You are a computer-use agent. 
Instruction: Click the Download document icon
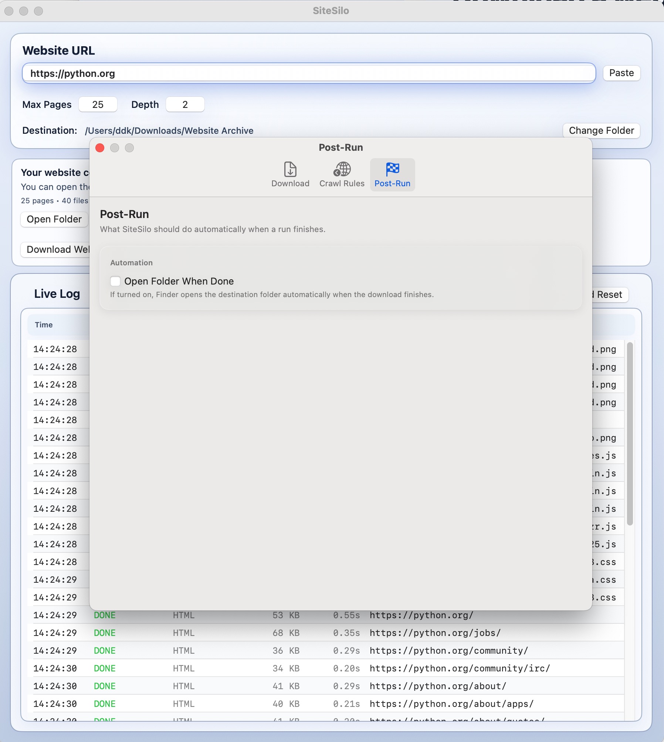290,169
